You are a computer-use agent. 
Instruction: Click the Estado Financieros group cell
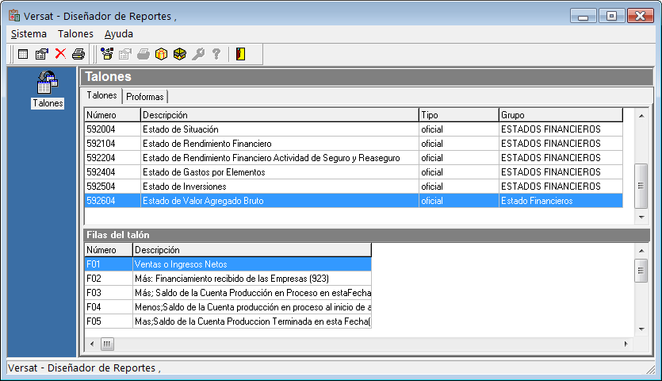[561, 201]
